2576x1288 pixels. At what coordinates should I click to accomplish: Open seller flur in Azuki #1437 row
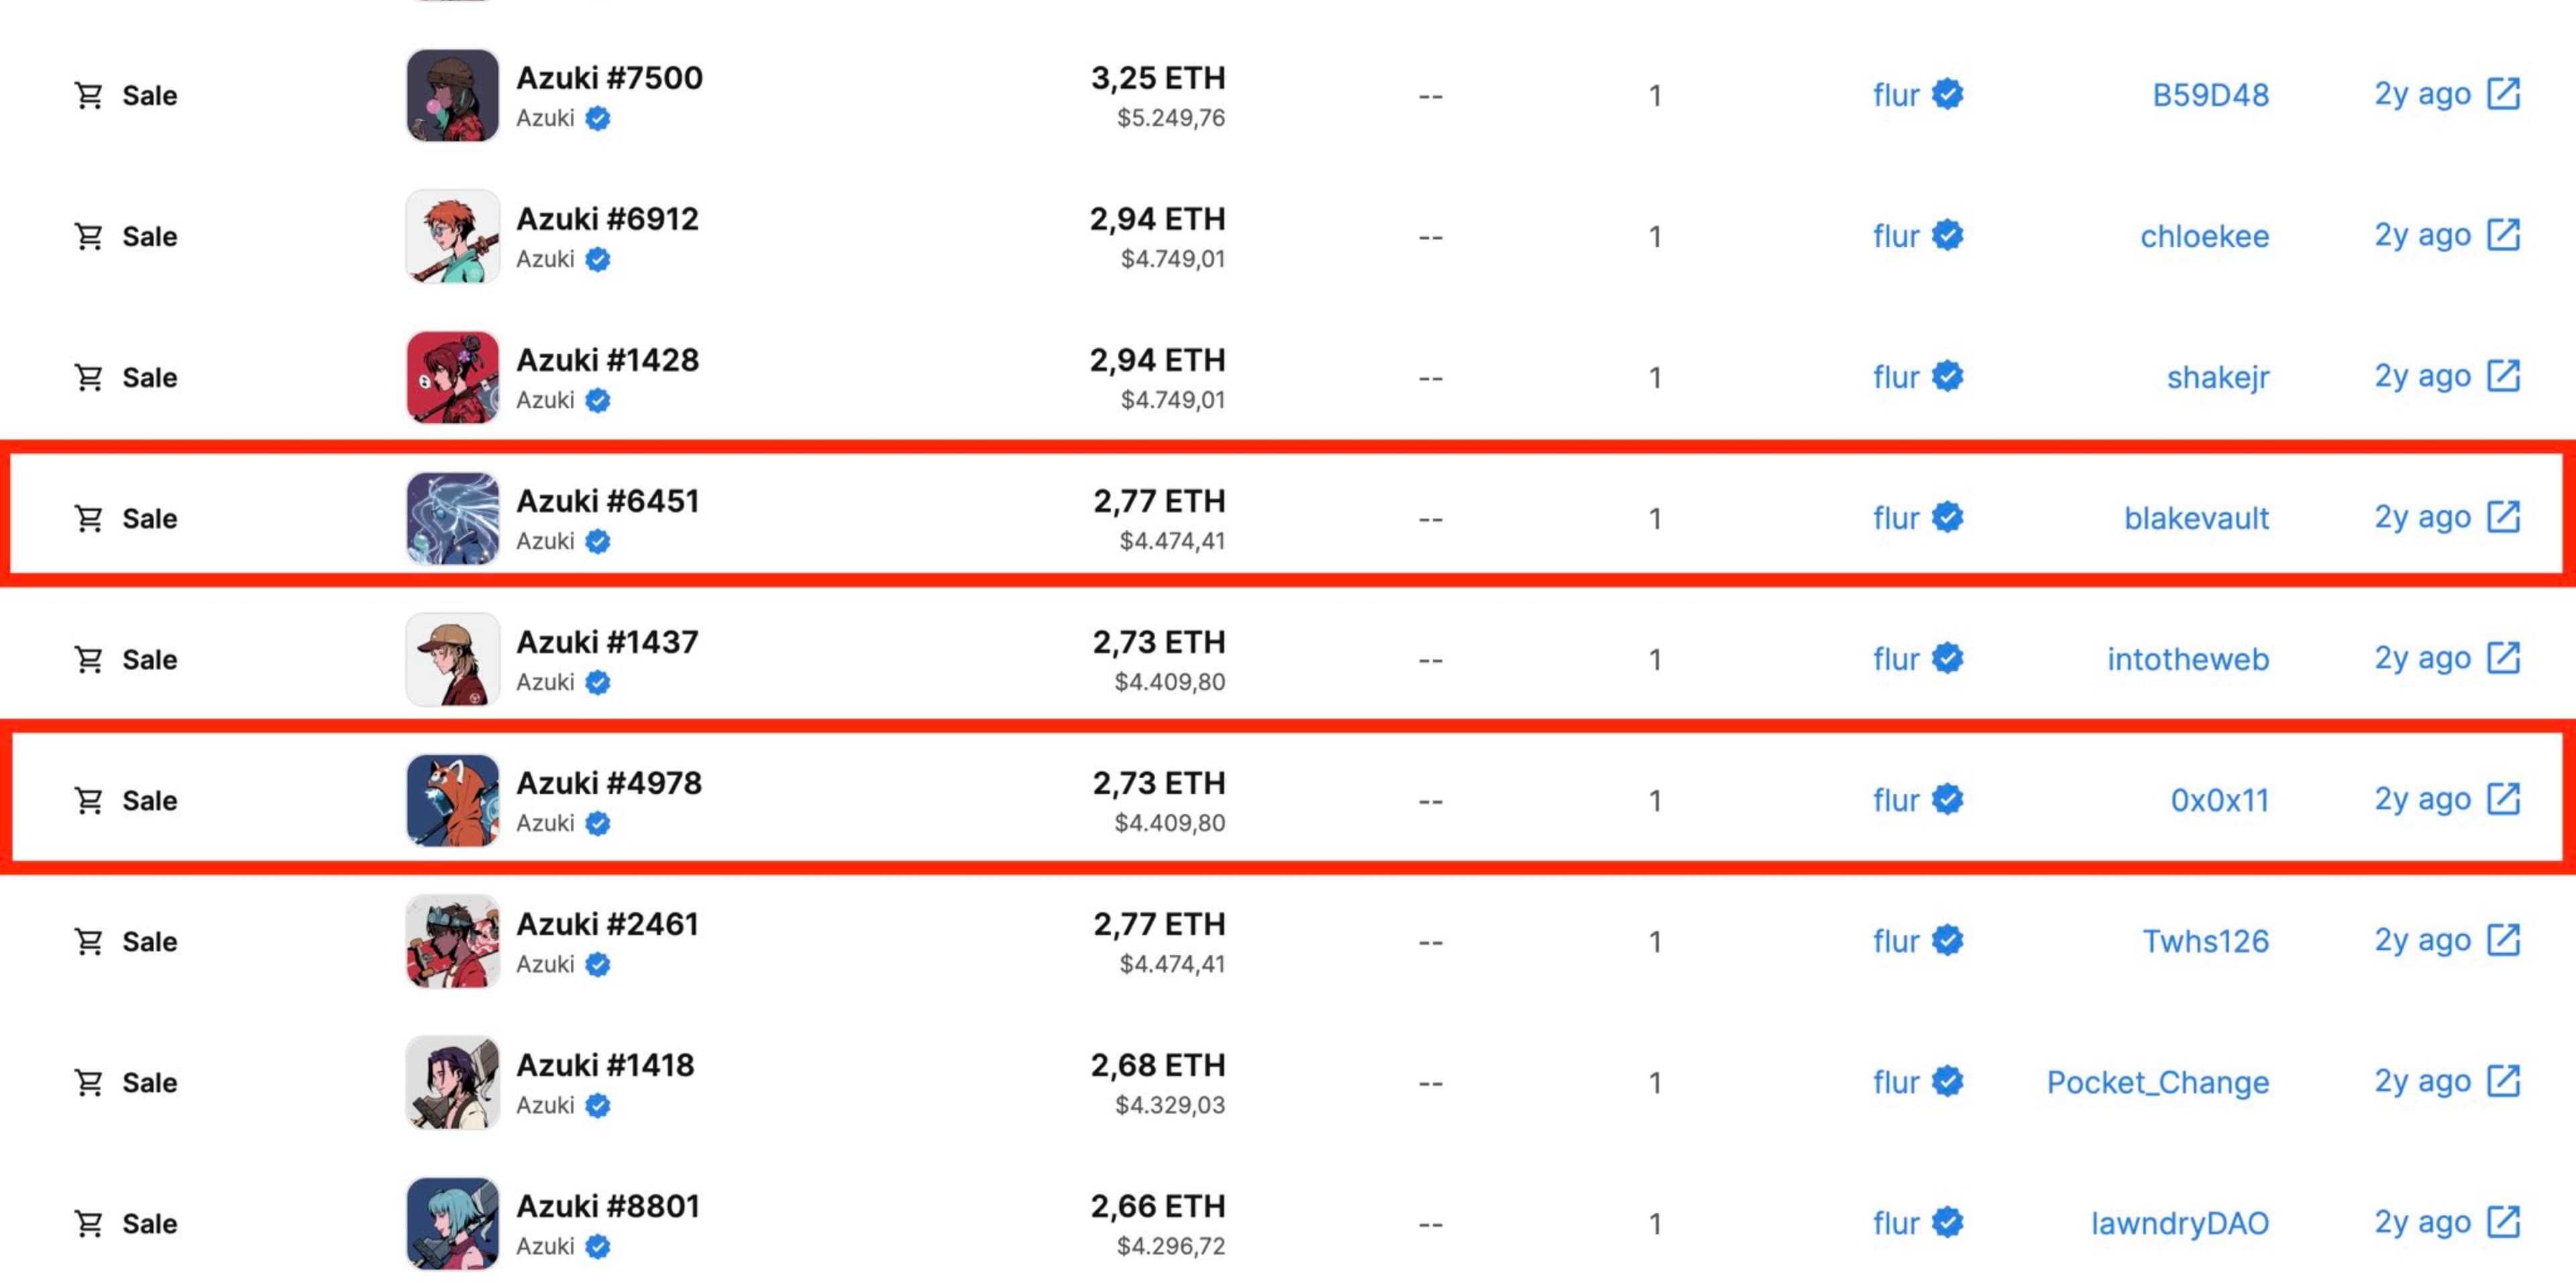click(1896, 659)
